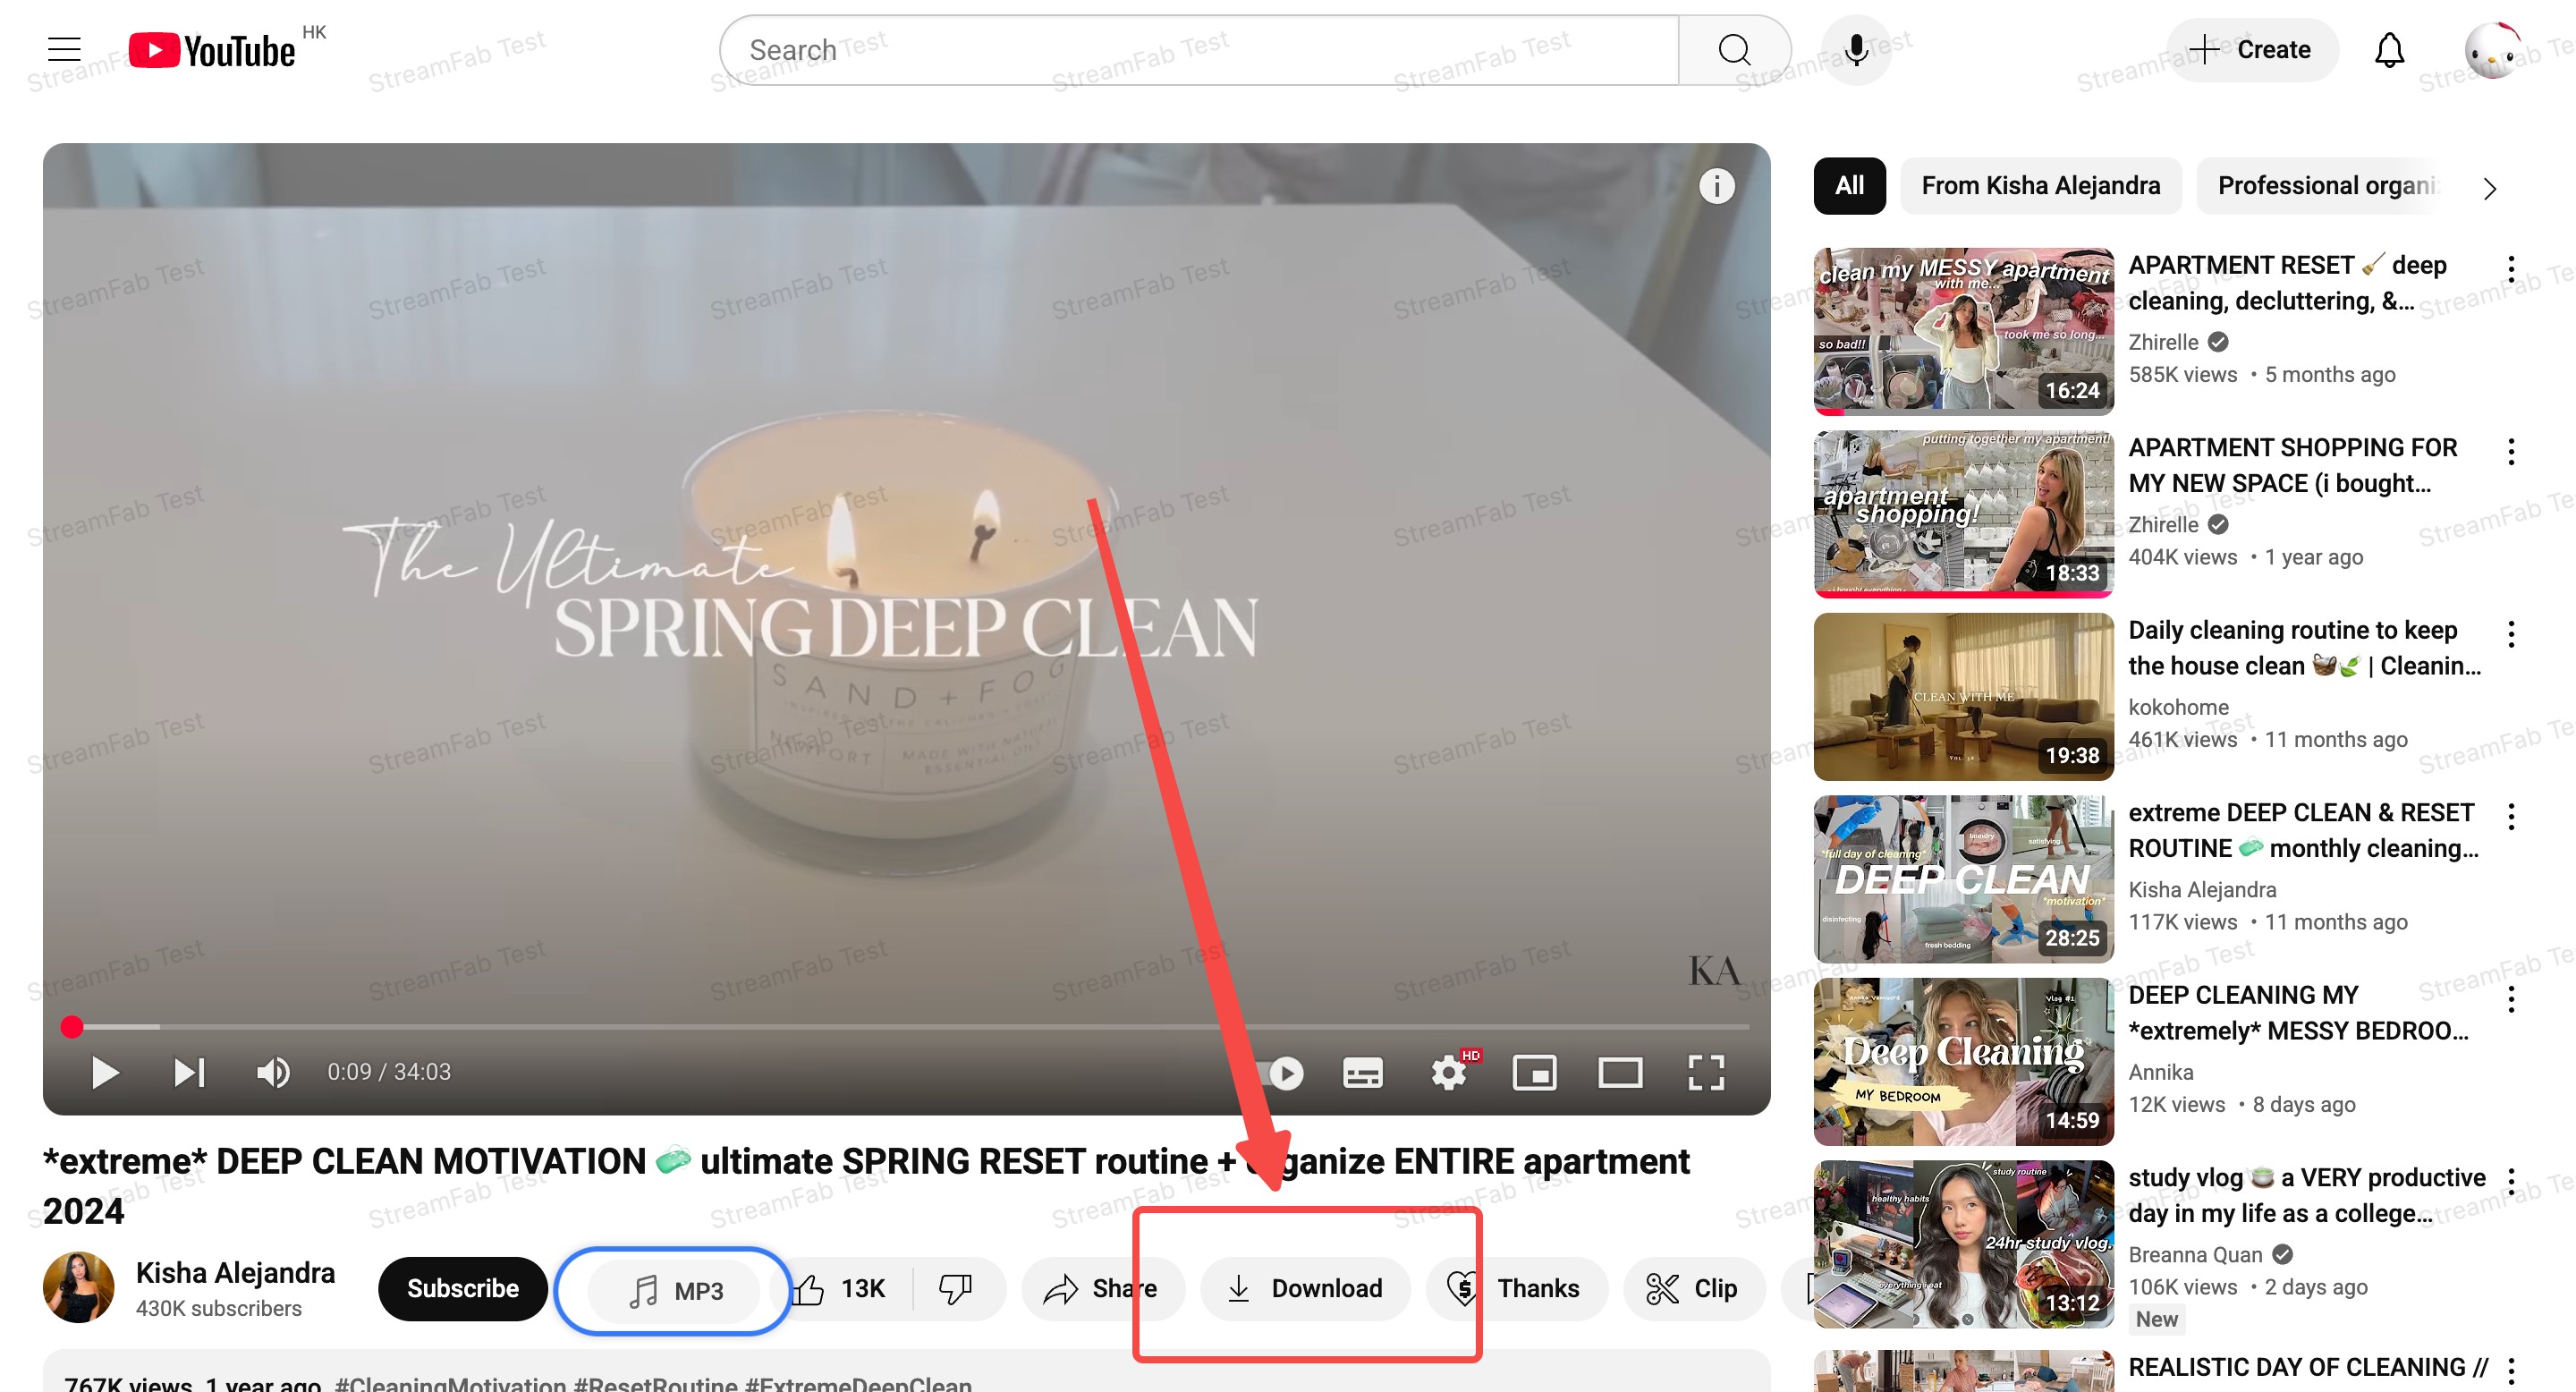
Task: Open options for APARTMENT SHOPPING video
Action: [2510, 451]
